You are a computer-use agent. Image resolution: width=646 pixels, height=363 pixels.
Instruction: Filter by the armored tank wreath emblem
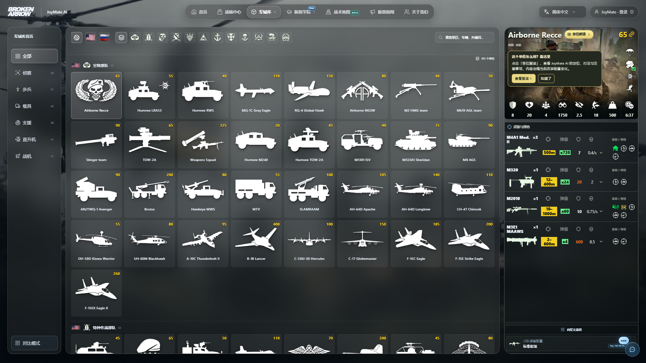[286, 37]
